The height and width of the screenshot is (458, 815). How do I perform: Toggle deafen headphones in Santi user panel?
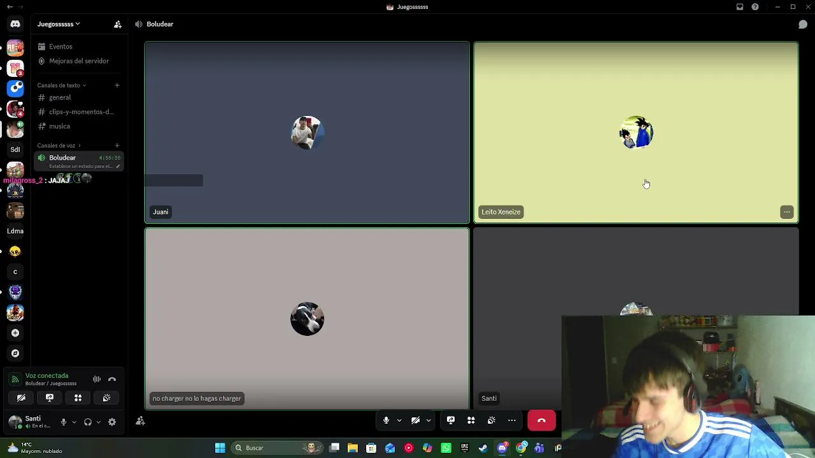88,422
